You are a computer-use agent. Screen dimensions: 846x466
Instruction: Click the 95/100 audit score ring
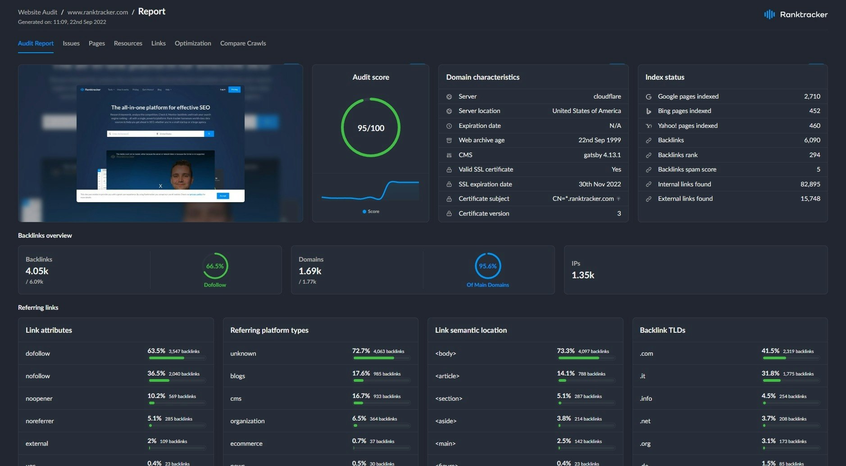tap(371, 128)
